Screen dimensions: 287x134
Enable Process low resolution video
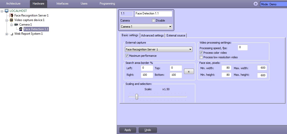point(201,57)
